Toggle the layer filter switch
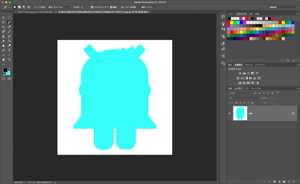Viewport: 300px width, 184px height. point(278,93)
